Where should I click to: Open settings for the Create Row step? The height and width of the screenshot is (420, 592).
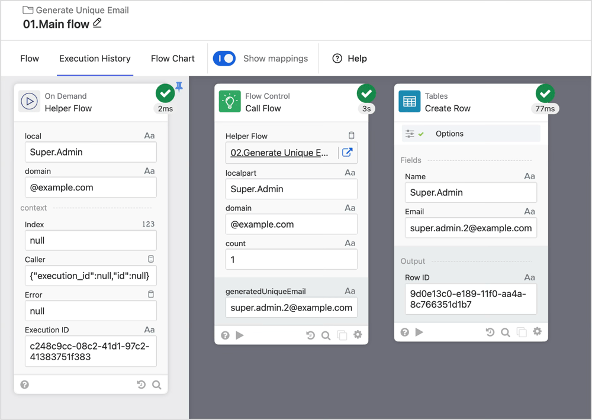click(x=537, y=332)
